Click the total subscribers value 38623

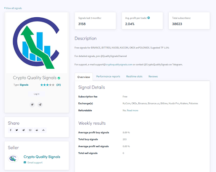[177, 24]
